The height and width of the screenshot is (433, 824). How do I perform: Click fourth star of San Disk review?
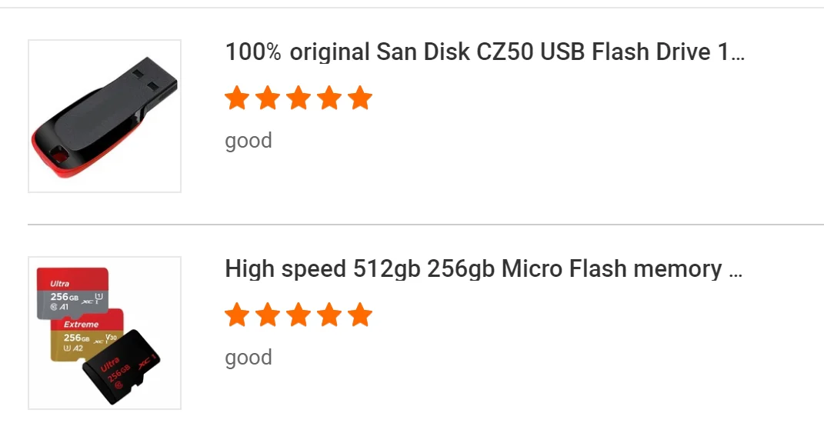pos(329,98)
